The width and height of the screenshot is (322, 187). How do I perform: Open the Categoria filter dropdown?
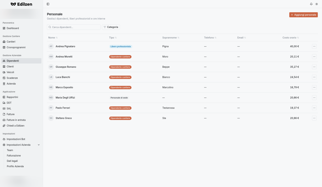[111, 27]
